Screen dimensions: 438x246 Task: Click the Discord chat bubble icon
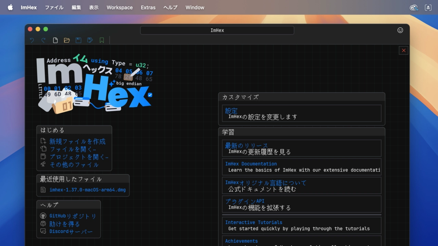coord(43,231)
